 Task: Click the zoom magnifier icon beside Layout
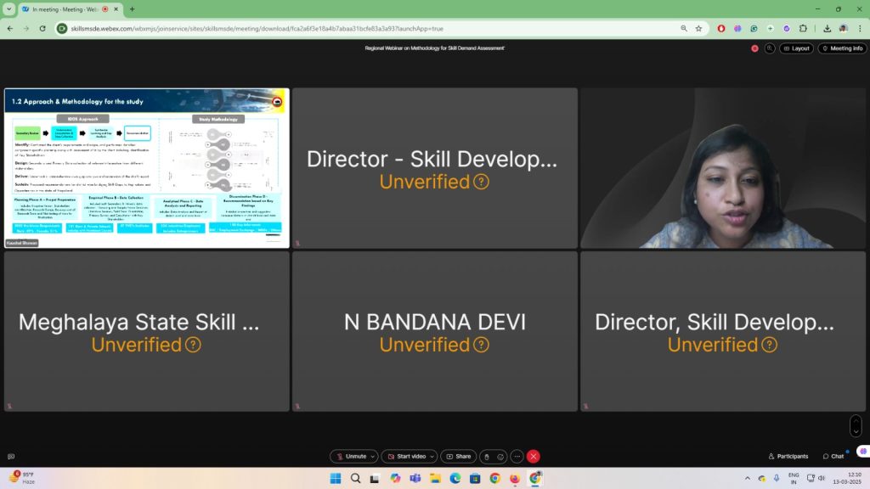click(770, 48)
